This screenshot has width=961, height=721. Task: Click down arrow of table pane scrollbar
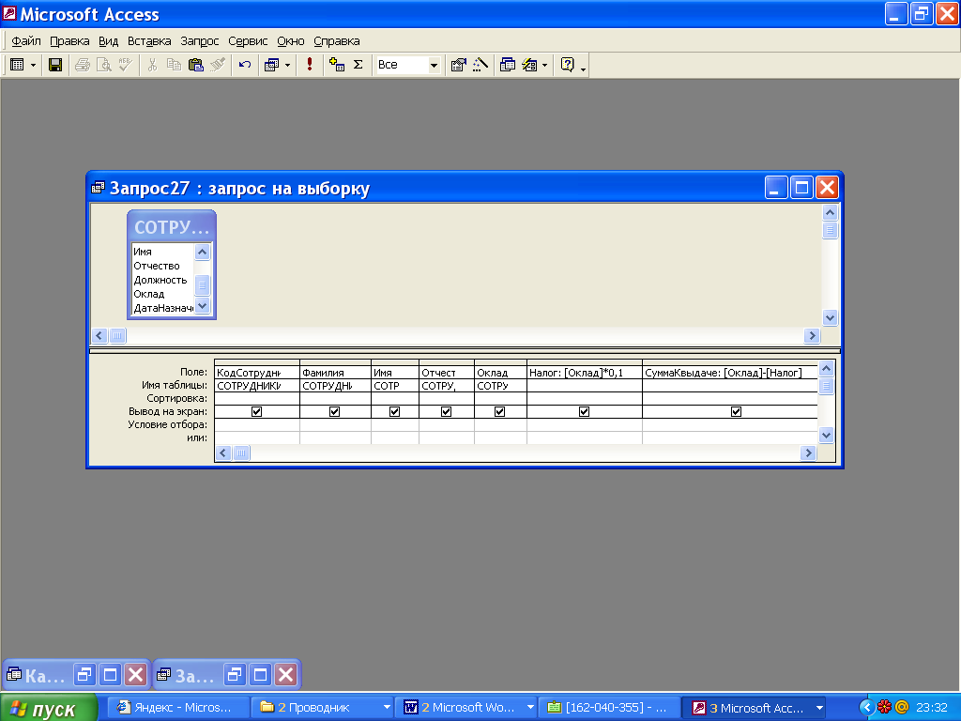[830, 317]
